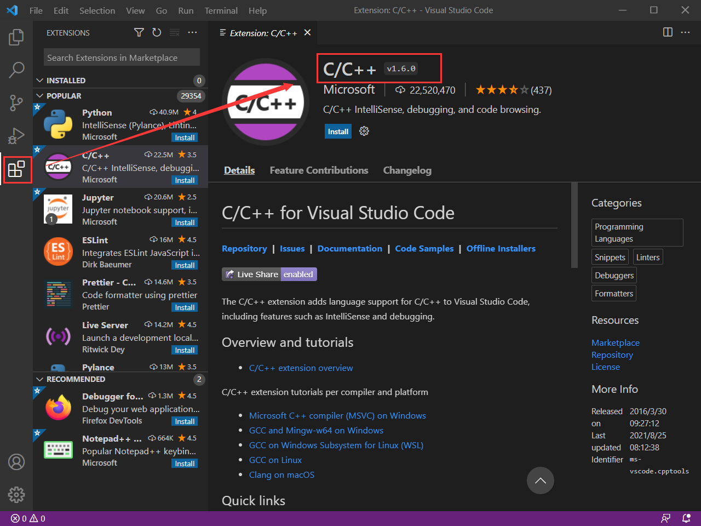The width and height of the screenshot is (701, 526).
Task: Open the Run menu
Action: pos(186,10)
